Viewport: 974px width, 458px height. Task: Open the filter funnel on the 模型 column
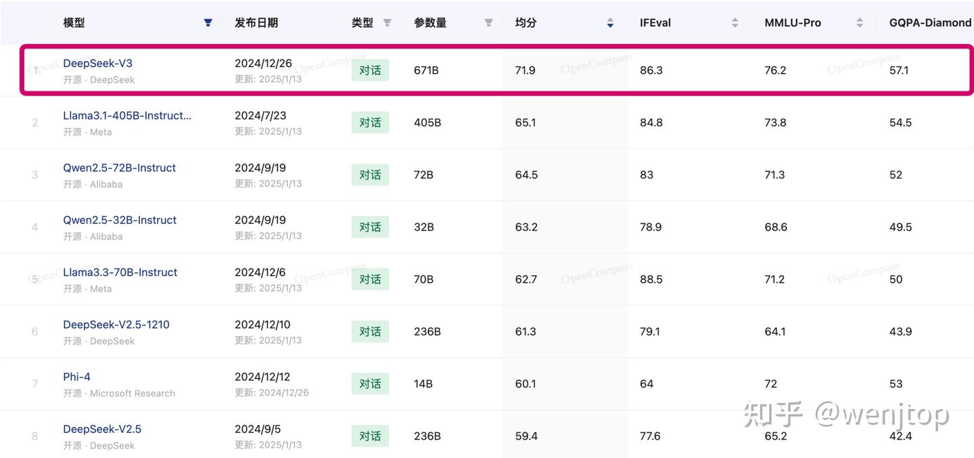(208, 22)
